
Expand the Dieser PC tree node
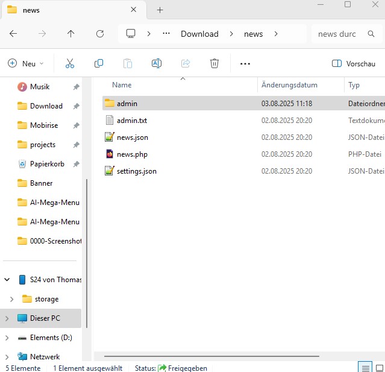(x=7, y=318)
